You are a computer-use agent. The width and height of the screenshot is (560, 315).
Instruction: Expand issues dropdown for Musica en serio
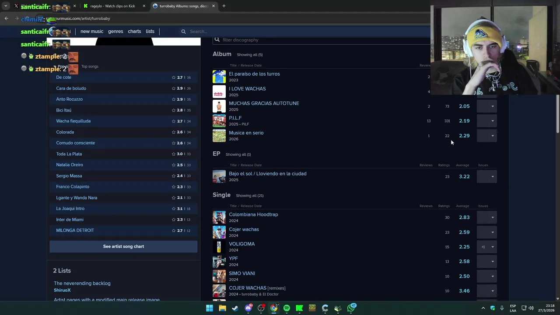(x=486, y=136)
